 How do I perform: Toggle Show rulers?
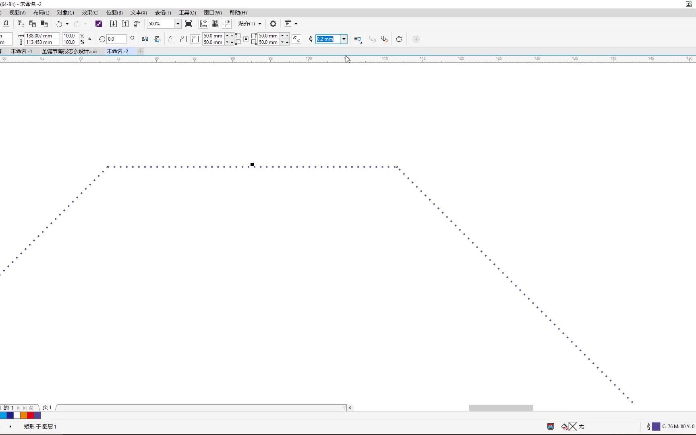[203, 24]
